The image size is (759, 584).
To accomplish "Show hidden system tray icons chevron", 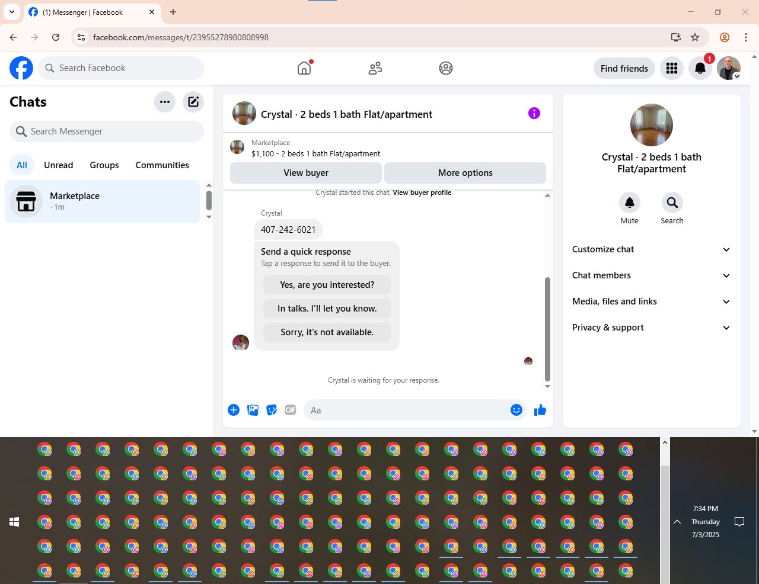I will tap(677, 522).
